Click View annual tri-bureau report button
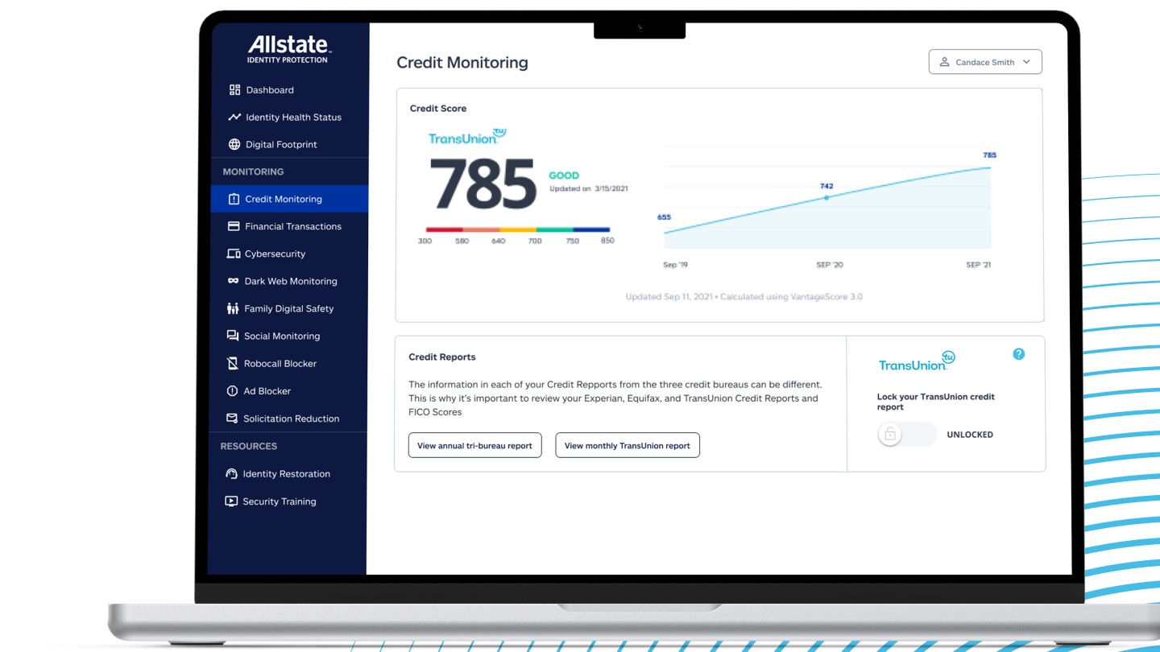Viewport: 1160px width, 652px height. [x=474, y=445]
